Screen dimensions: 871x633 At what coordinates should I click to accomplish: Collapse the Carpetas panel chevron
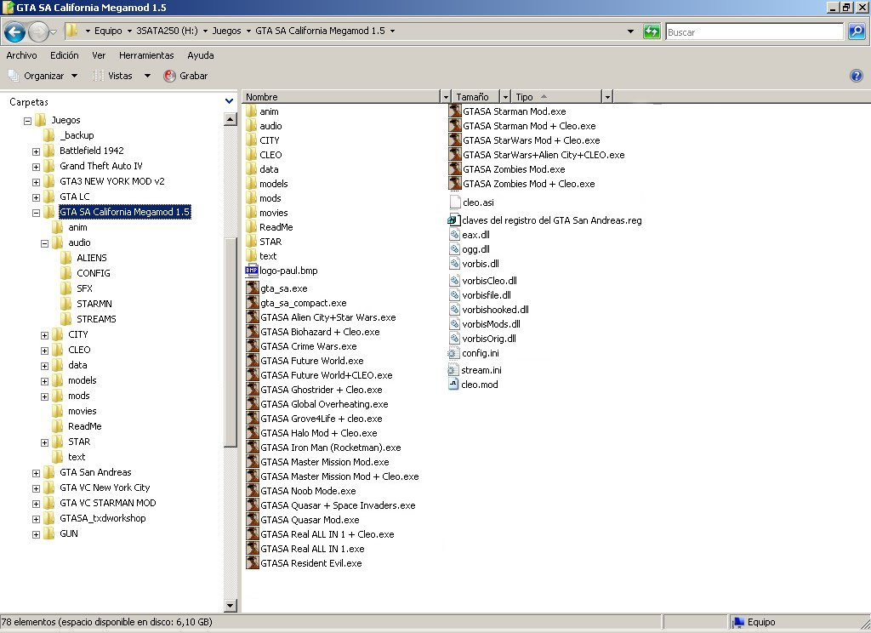click(x=229, y=101)
